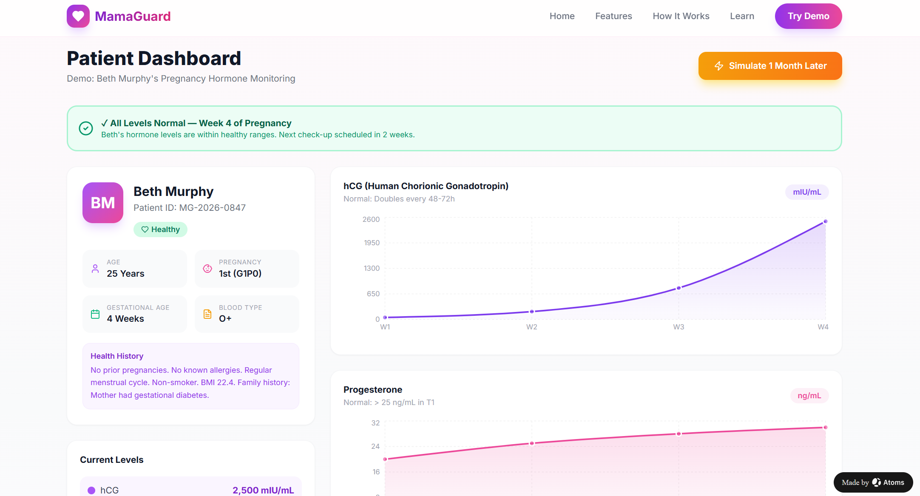Click the document icon for Blood Type
920x496 pixels.
[207, 314]
